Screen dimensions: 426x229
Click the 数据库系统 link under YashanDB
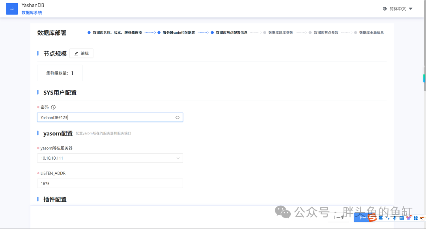(x=32, y=13)
